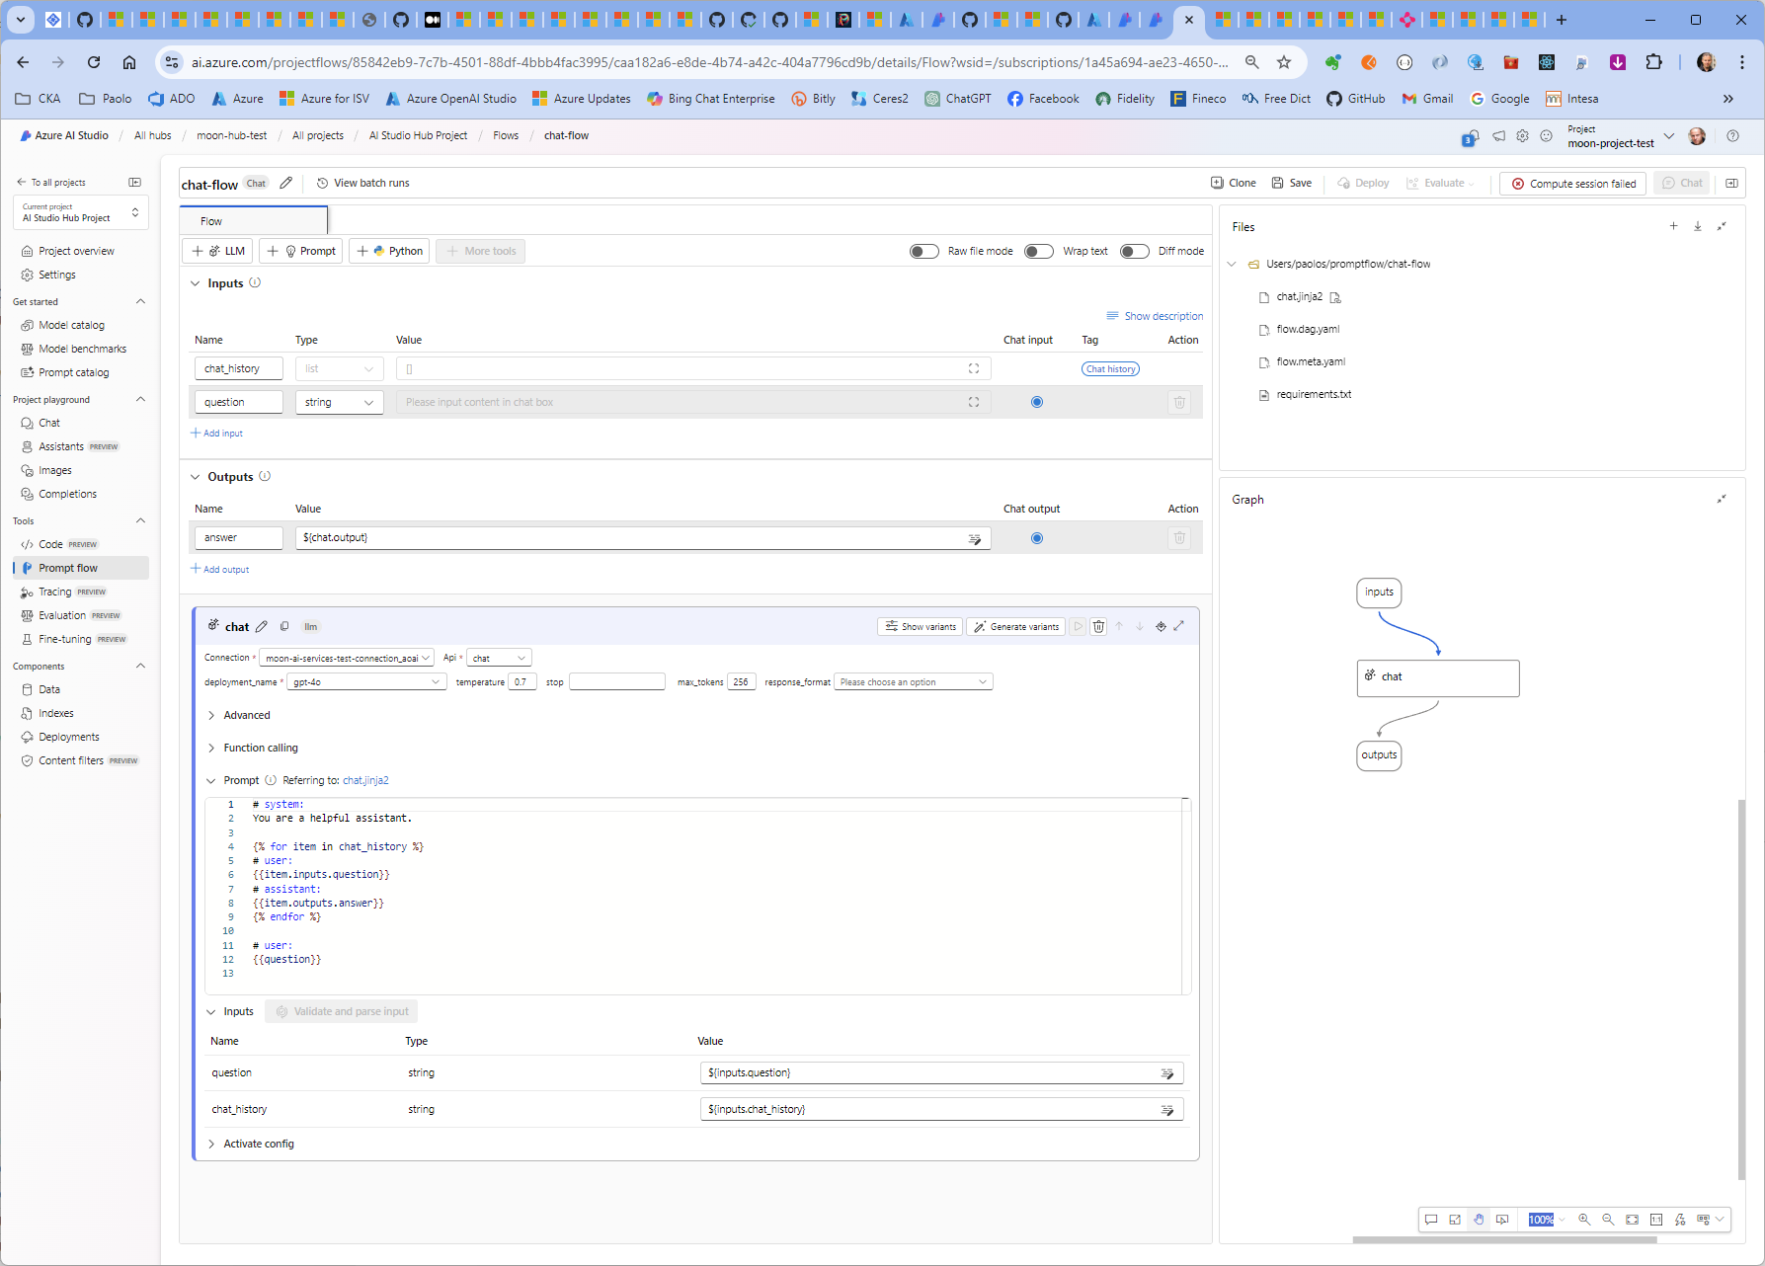This screenshot has width=1765, height=1266.
Task: Delete the answer output row
Action: pyautogui.click(x=1179, y=538)
